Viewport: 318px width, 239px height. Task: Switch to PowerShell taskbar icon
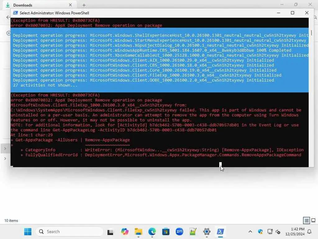[x=220, y=232]
